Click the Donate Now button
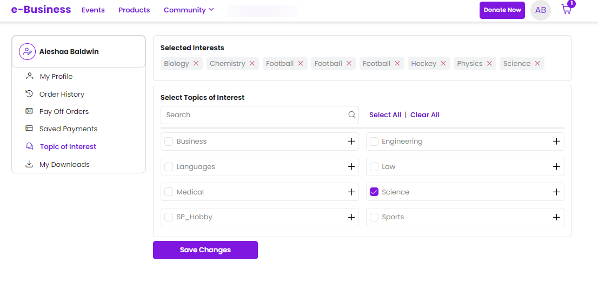The height and width of the screenshot is (303, 598). [x=502, y=10]
